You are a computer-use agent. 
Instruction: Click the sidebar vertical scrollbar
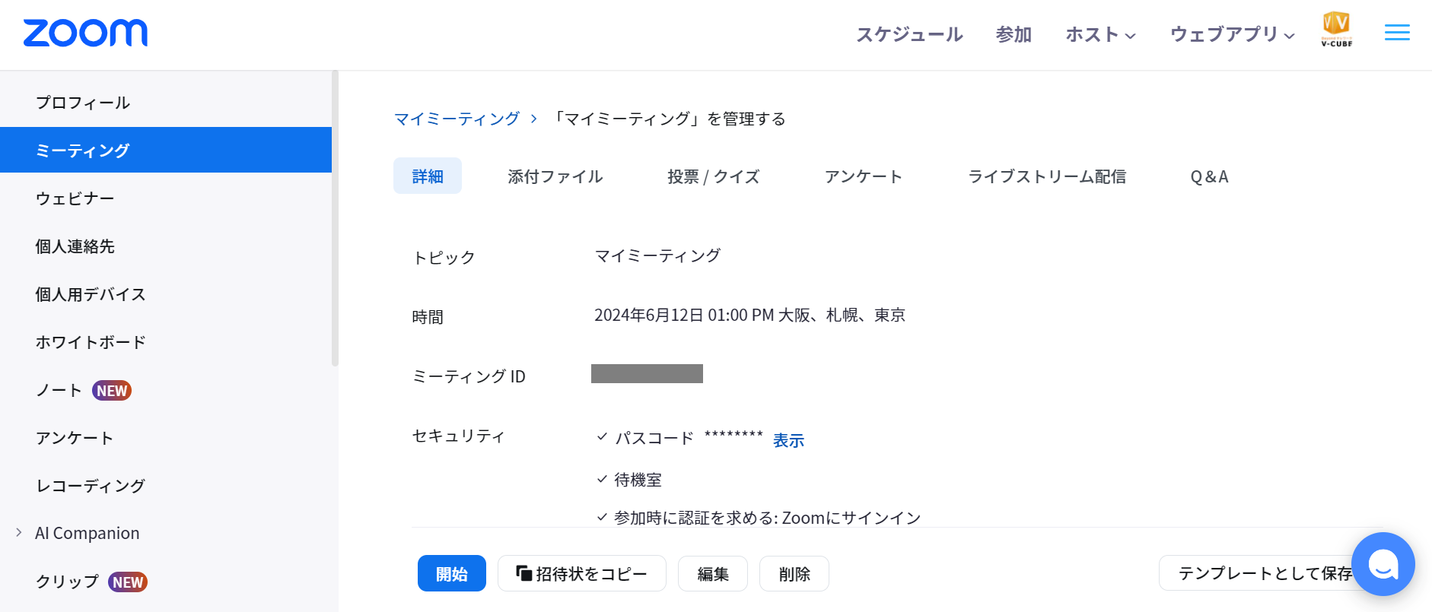tap(335, 218)
